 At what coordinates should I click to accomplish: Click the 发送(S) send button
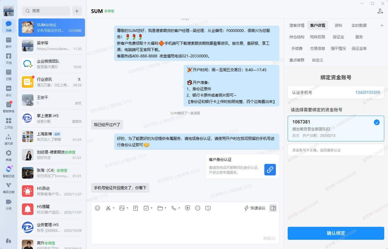(269, 238)
